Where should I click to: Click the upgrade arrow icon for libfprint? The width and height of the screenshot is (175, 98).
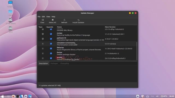pos(43,48)
